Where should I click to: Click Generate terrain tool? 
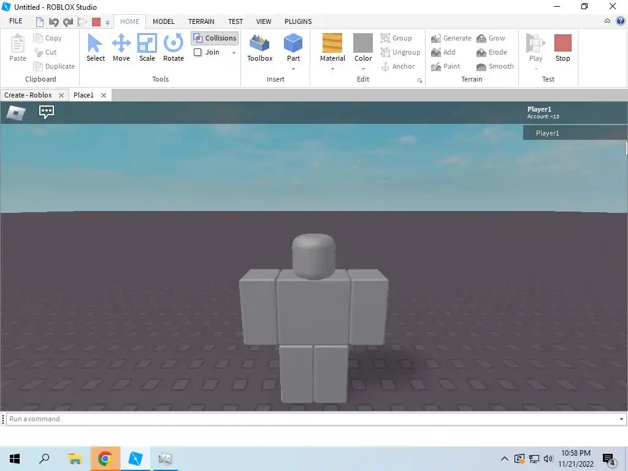(x=451, y=38)
